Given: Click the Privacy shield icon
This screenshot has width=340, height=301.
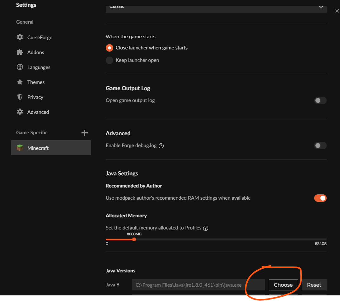Looking at the screenshot, I should [20, 97].
